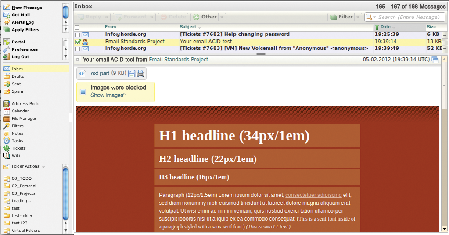
Task: Click message list scrollbar down arrow
Action: point(445,49)
